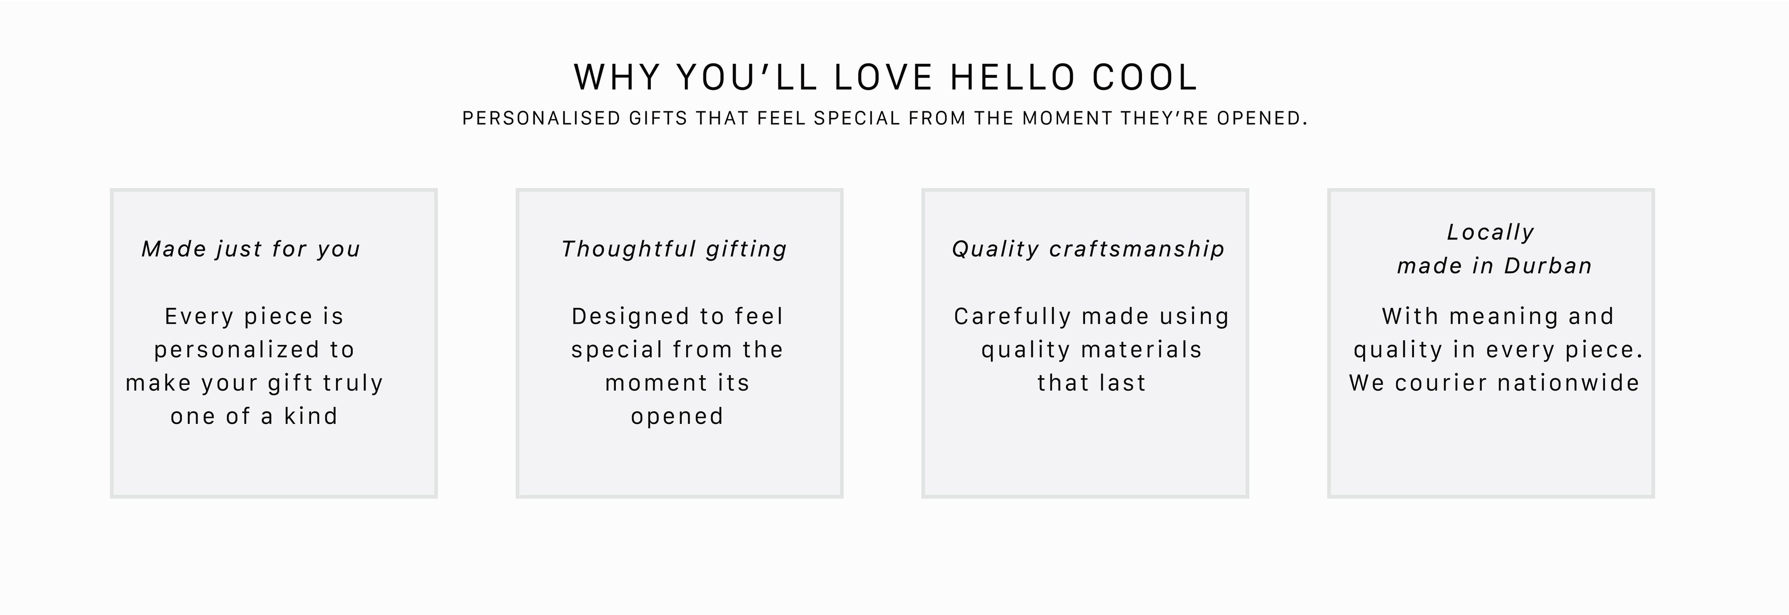Click the "make your gift truly" line
The width and height of the screenshot is (1789, 615).
(x=254, y=383)
